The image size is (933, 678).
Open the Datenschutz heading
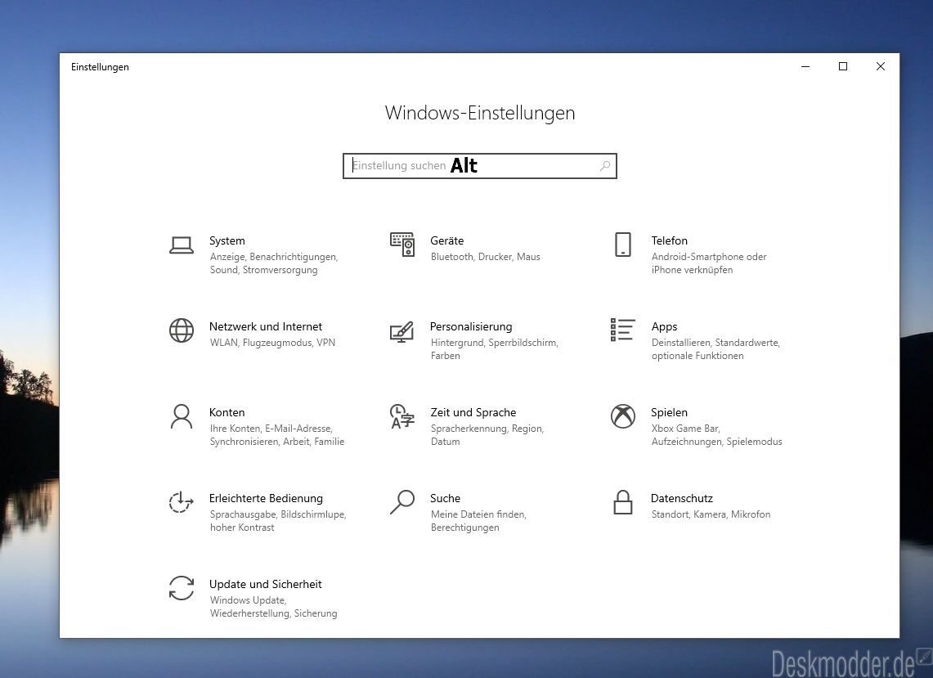click(x=682, y=498)
